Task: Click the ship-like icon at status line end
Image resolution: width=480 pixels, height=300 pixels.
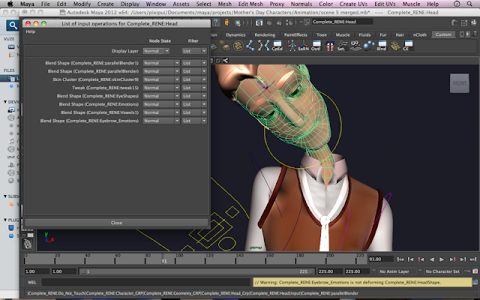Action: tap(475, 22)
